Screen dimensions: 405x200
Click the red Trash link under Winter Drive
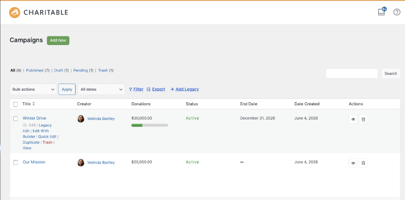(48, 142)
